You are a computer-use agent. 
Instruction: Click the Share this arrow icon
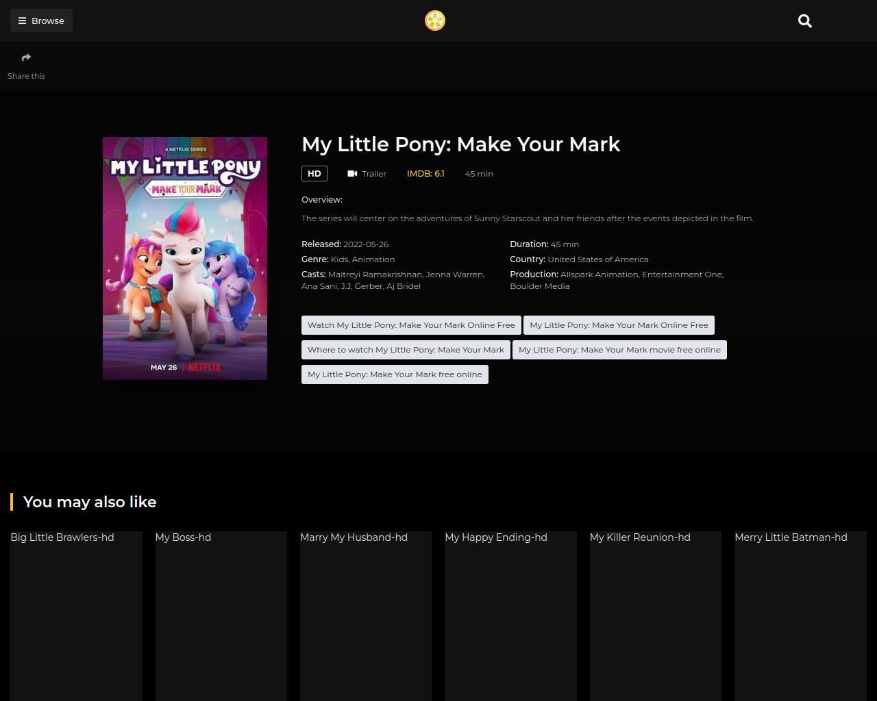pyautogui.click(x=26, y=58)
